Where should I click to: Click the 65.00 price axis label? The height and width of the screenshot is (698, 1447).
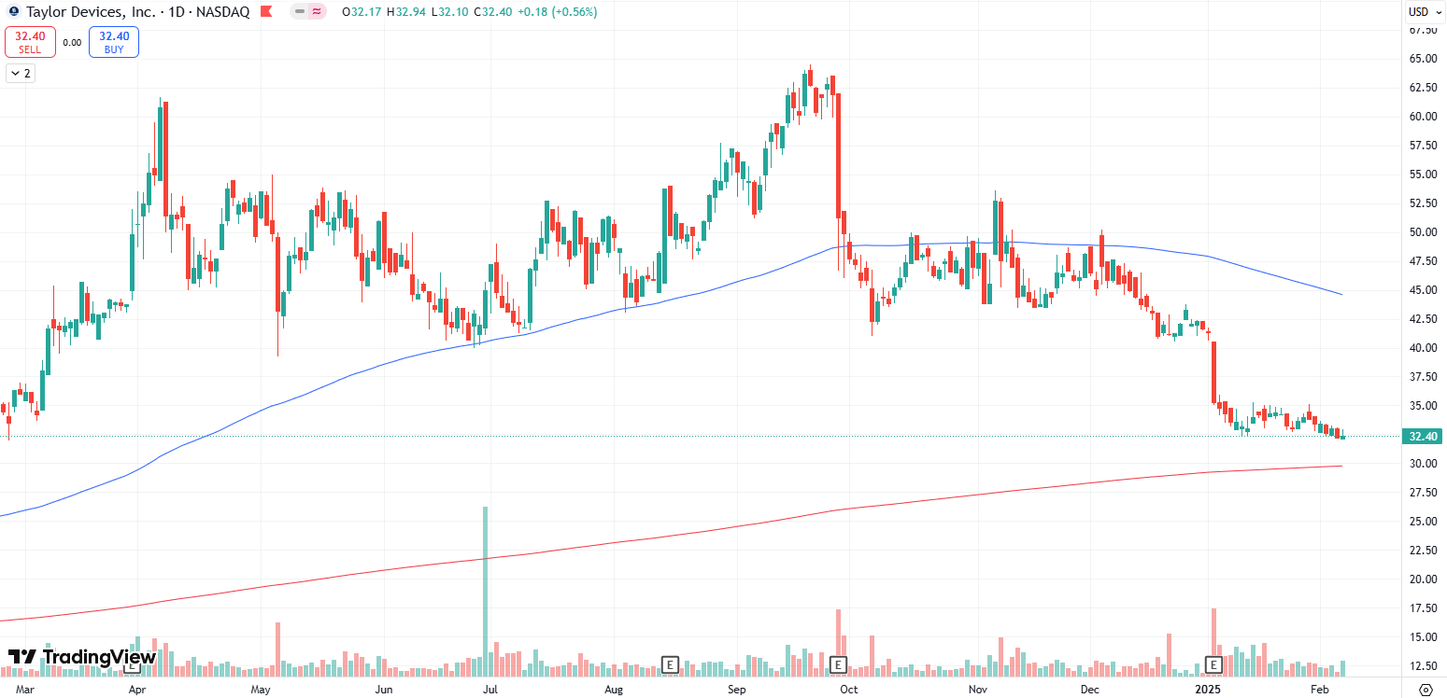(1423, 58)
